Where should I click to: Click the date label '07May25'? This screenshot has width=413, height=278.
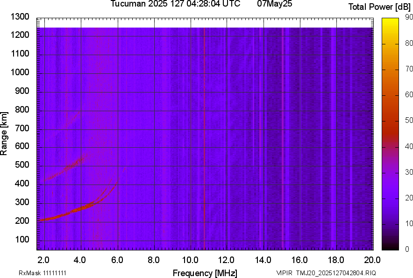tap(274, 4)
